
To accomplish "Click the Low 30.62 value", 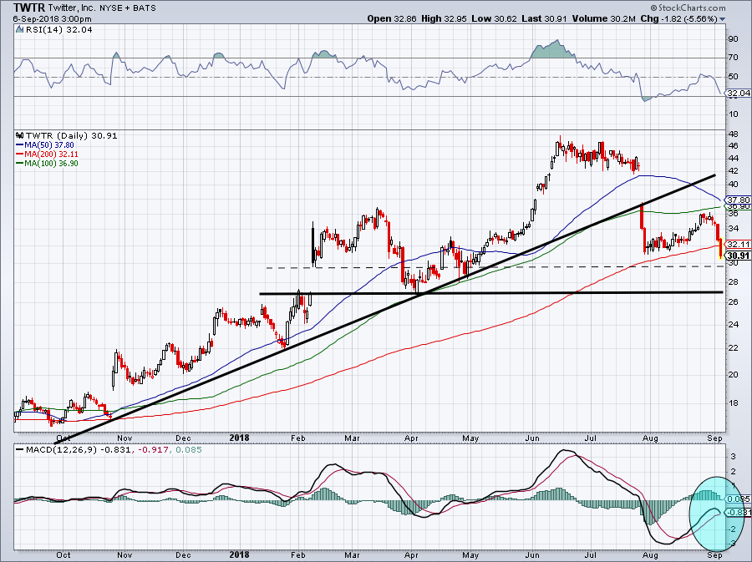I will pyautogui.click(x=494, y=18).
